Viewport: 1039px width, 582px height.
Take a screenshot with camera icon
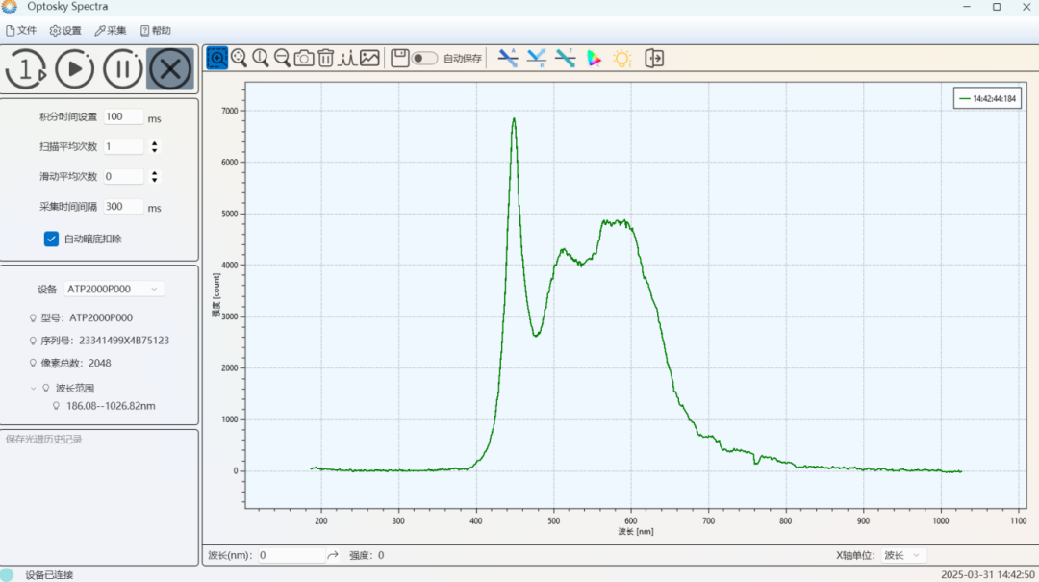(x=304, y=58)
